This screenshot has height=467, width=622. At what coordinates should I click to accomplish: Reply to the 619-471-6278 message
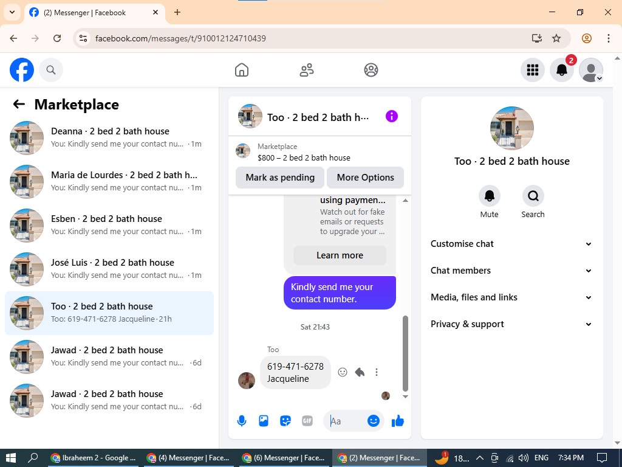(360, 372)
